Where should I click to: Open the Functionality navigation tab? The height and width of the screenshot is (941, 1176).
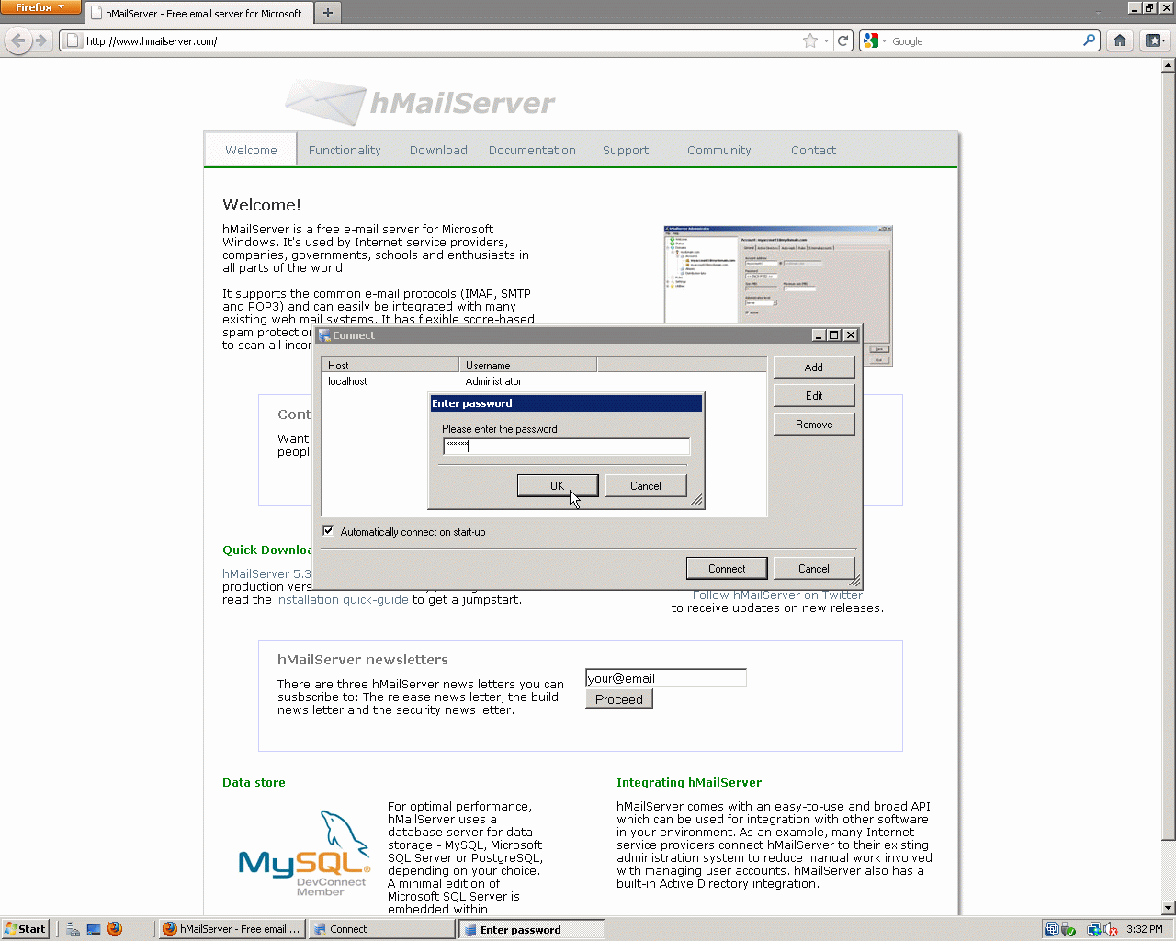345,150
